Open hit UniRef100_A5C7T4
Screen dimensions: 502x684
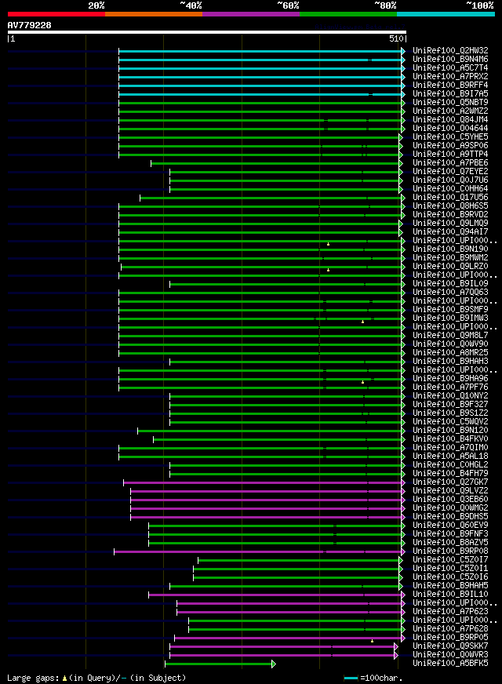click(x=450, y=68)
